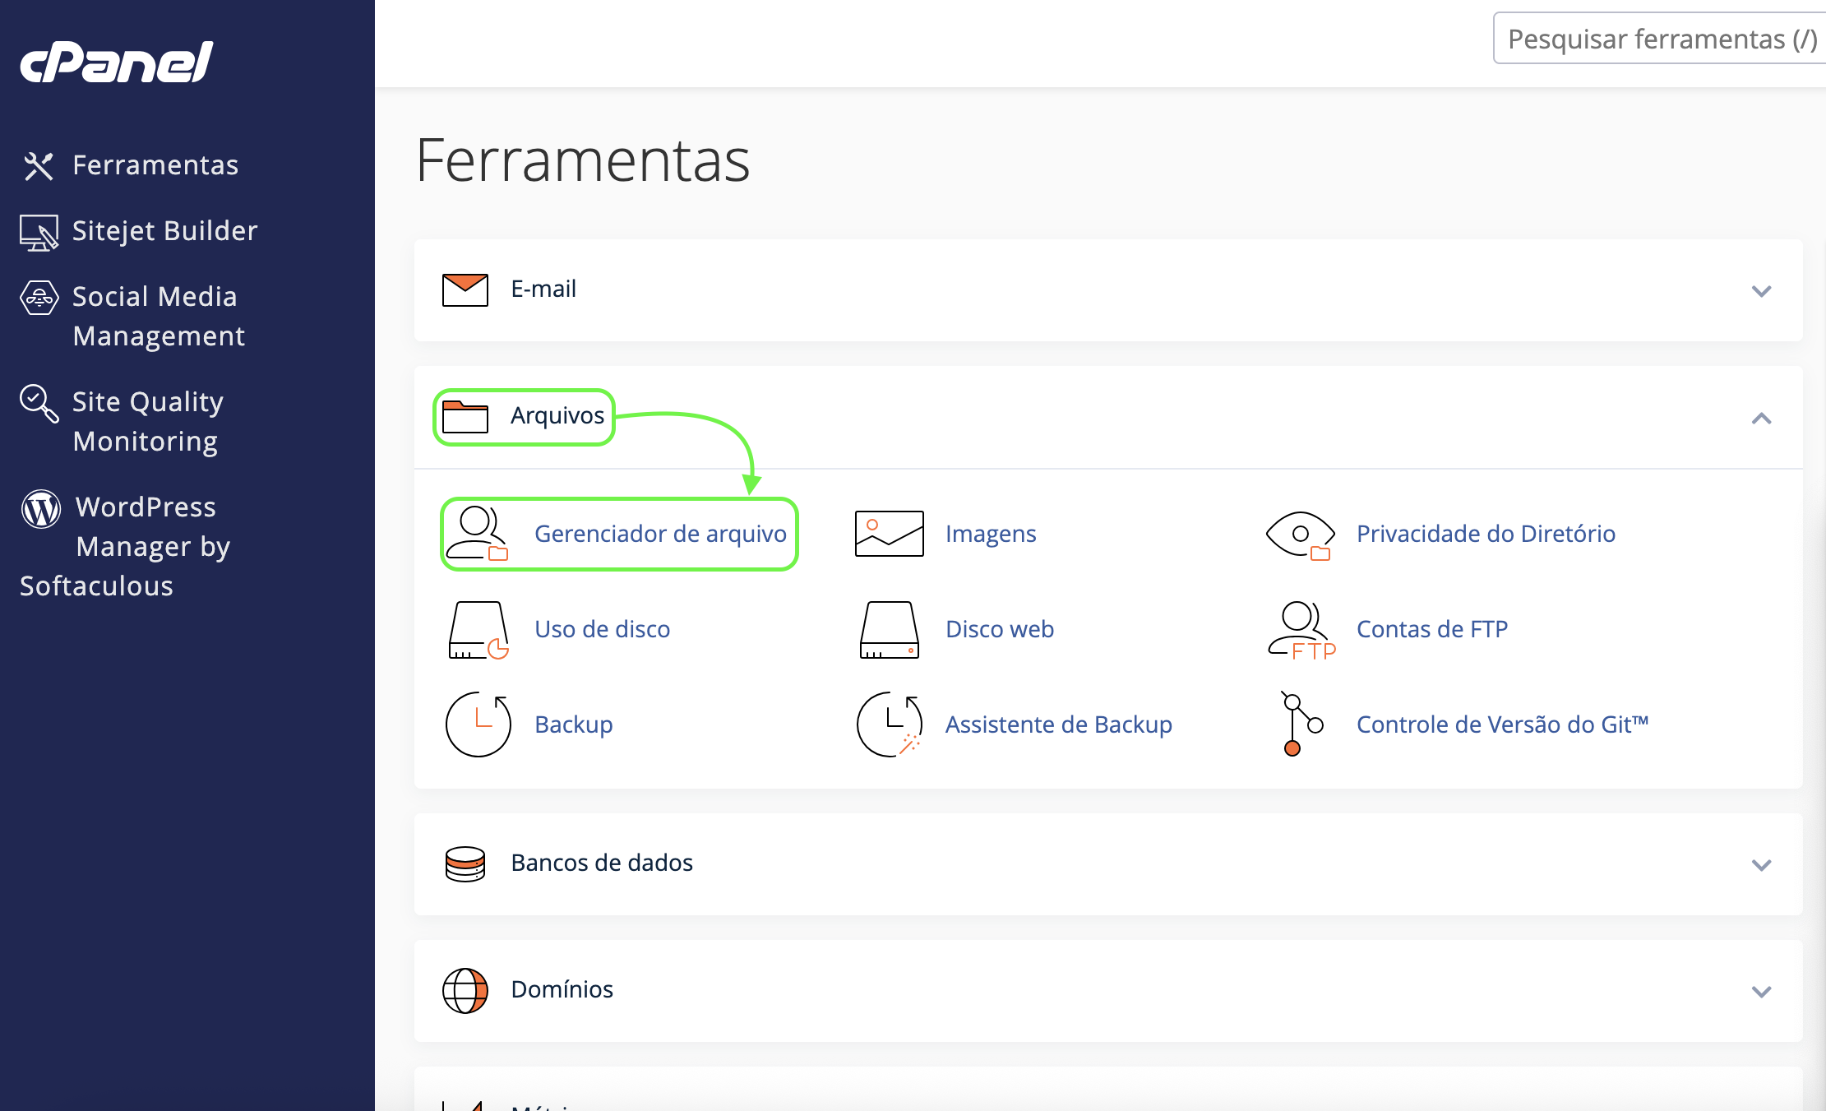Screen dimensions: 1826x1111
Task: Click the Arquivos section title
Action: 557,415
